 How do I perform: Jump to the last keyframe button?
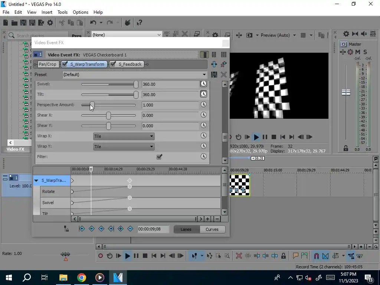111,229
